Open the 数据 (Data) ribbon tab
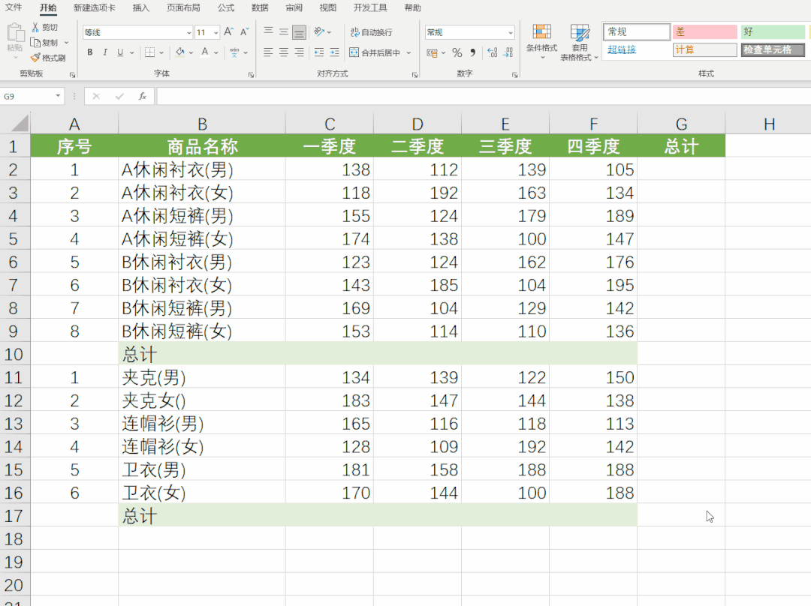 point(260,7)
